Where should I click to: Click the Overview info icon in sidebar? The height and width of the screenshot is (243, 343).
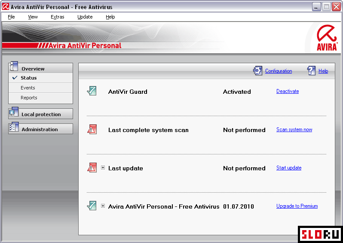tap(14, 66)
